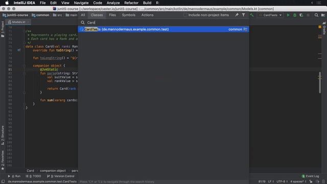Run with coverage icon
Screen dimensions: 327x184
click(x=301, y=15)
